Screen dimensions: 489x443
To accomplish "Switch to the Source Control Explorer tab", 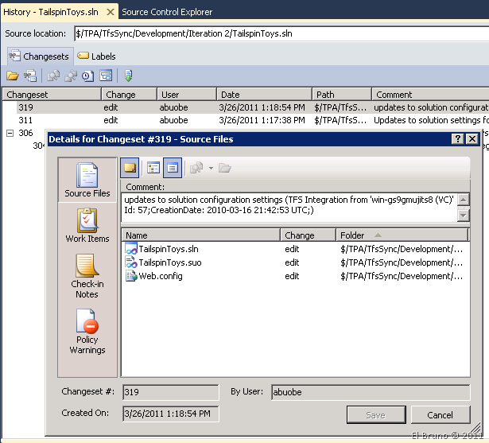I will point(168,12).
